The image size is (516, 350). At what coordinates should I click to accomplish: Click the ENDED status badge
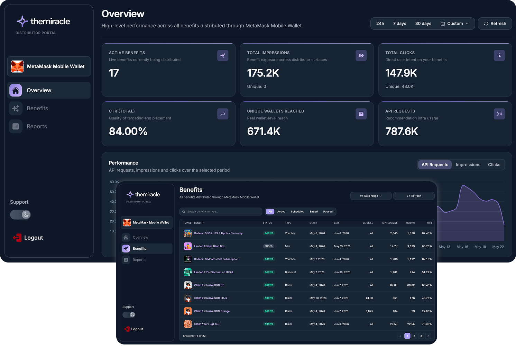[269, 246]
